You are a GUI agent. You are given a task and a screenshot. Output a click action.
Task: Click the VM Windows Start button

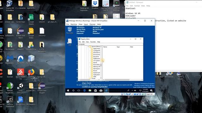(68, 90)
